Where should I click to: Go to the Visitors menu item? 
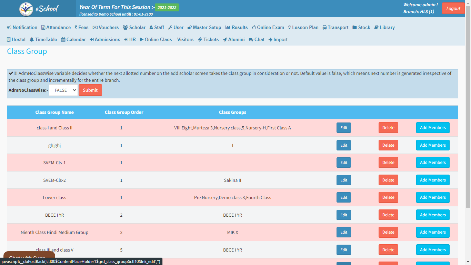pyautogui.click(x=185, y=40)
